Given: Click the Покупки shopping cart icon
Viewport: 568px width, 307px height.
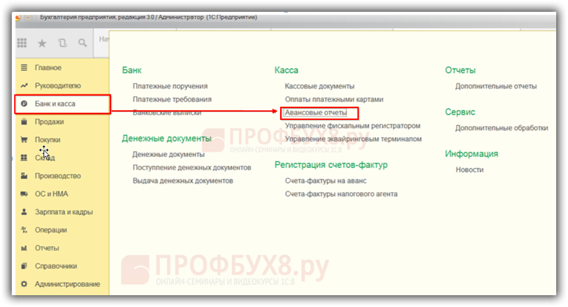Looking at the screenshot, I should click(24, 140).
